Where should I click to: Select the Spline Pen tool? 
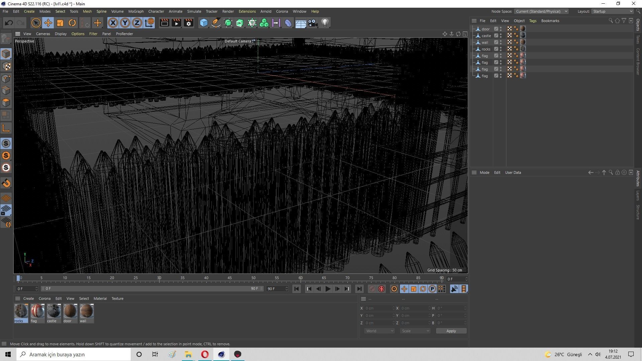[x=216, y=23]
